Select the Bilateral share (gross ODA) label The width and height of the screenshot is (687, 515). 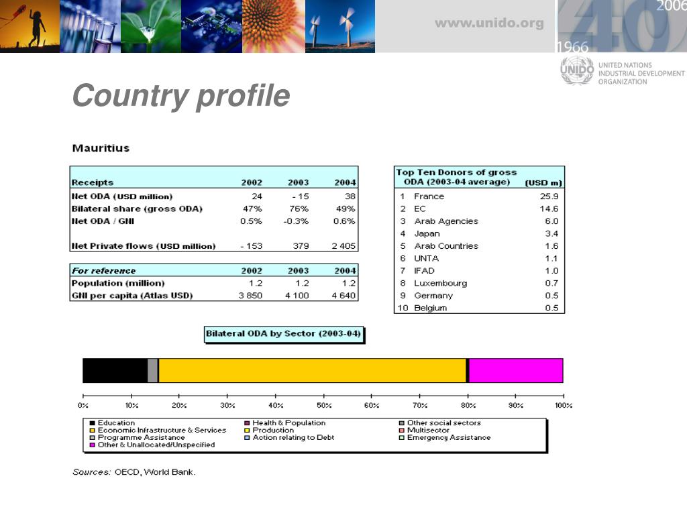point(137,209)
